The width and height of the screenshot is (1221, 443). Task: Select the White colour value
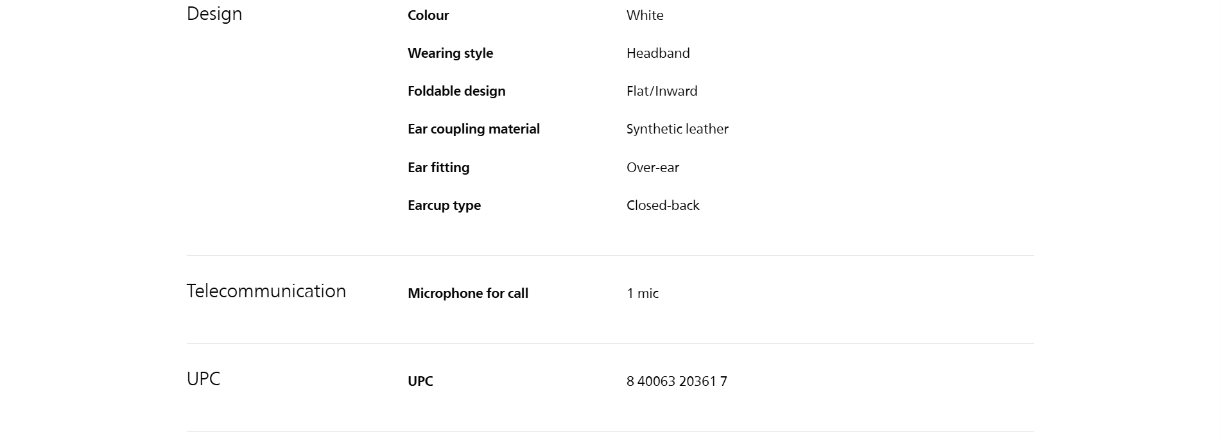[645, 15]
